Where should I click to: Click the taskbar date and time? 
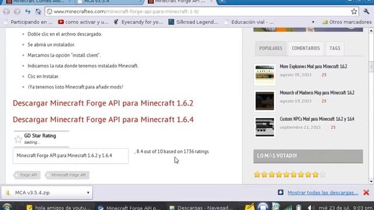point(345,208)
